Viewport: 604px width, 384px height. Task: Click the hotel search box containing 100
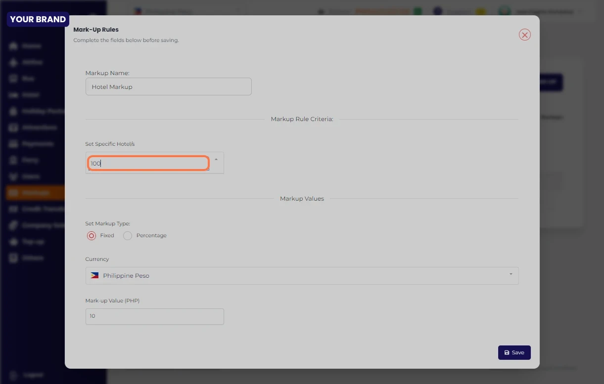click(x=148, y=163)
